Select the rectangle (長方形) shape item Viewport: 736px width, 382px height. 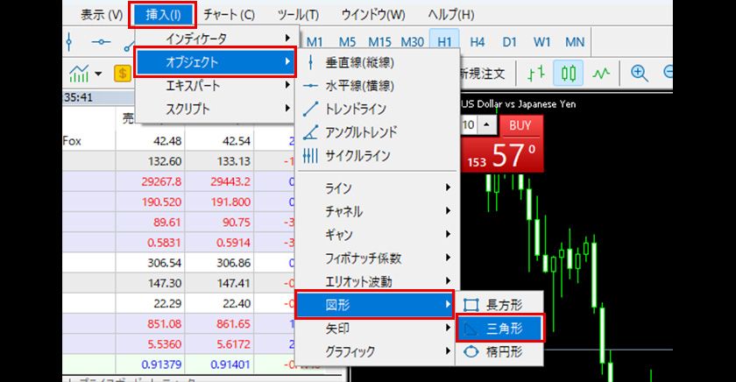click(499, 305)
